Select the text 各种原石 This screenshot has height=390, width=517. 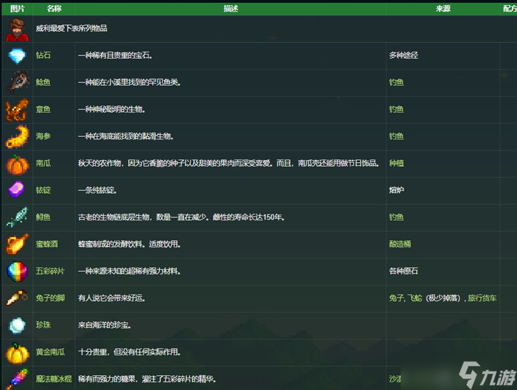403,271
